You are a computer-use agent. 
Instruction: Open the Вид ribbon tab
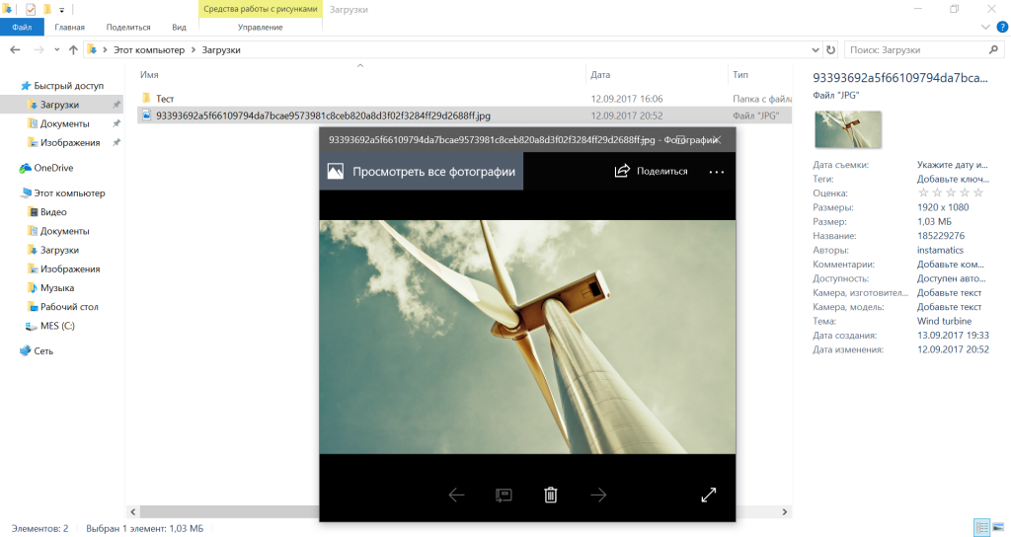click(179, 28)
